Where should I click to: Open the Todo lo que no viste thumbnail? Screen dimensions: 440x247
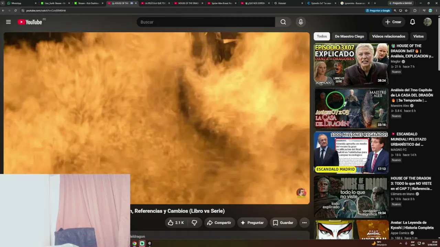point(351,197)
